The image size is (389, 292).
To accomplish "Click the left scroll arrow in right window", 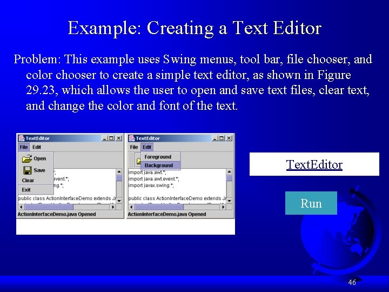I will point(131,207).
